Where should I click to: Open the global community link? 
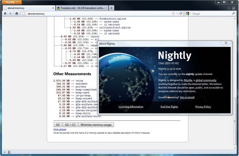pyautogui.click(x=206, y=80)
